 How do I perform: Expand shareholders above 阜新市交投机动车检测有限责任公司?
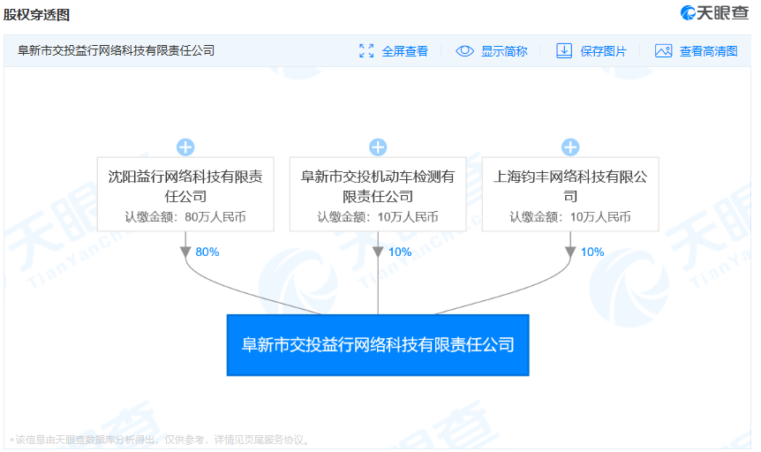(x=378, y=147)
